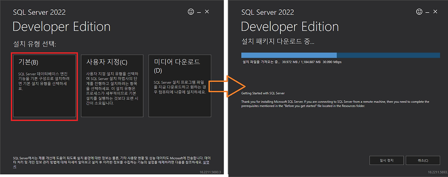Viewport: 448px width, 177px height.
Task: Pause download with the 일시 정지 button
Action: coord(387,161)
